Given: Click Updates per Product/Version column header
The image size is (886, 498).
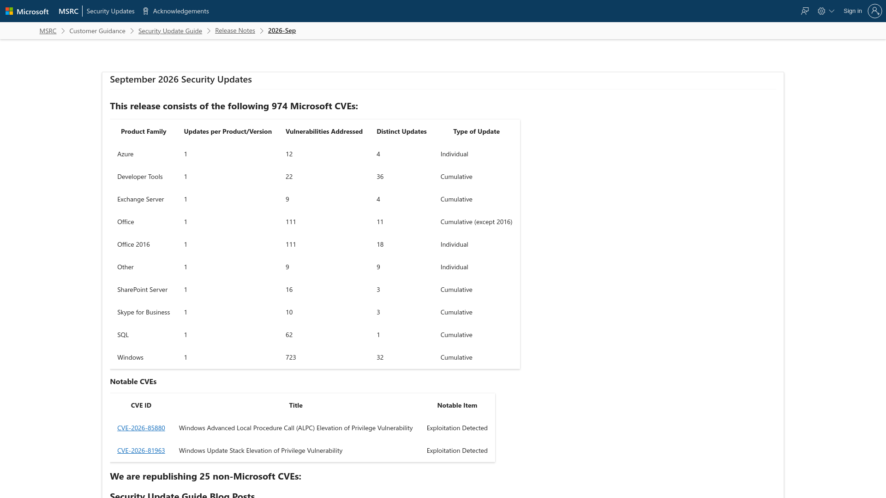Looking at the screenshot, I should (228, 131).
